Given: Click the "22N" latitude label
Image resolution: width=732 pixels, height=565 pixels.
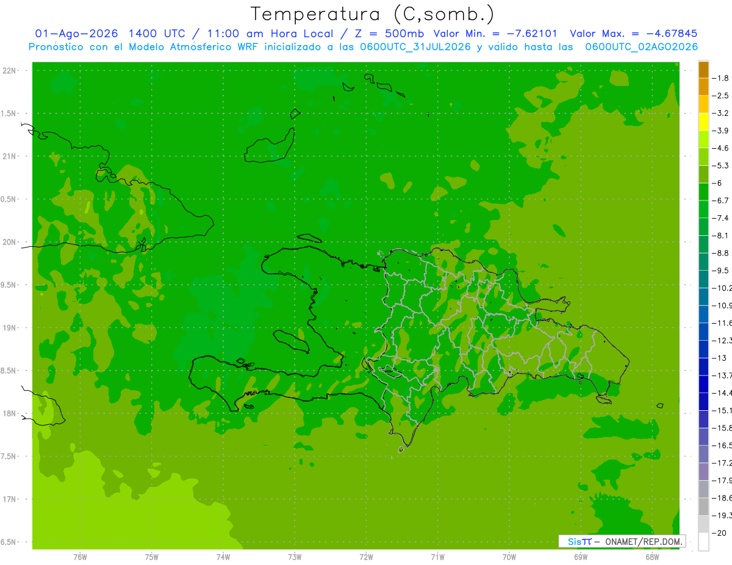Looking at the screenshot, I should click(x=10, y=71).
